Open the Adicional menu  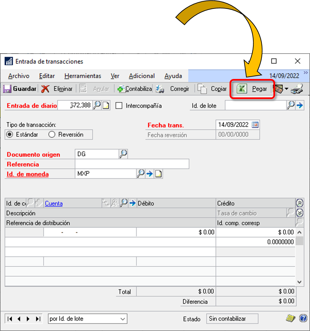142,76
